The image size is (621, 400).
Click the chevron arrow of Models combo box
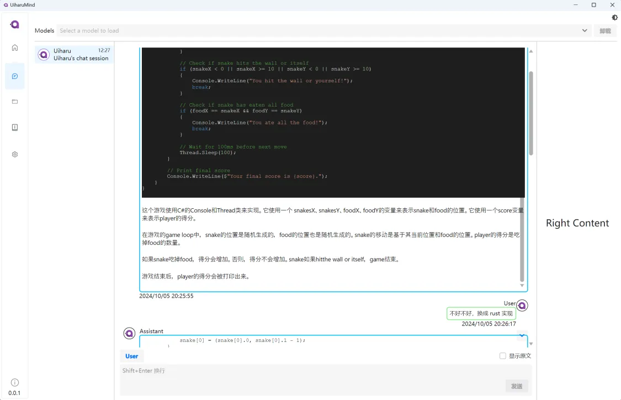[x=585, y=31]
